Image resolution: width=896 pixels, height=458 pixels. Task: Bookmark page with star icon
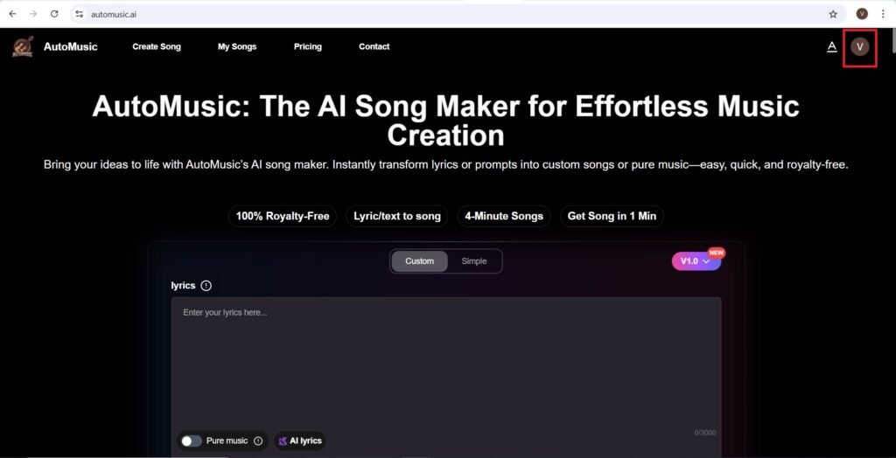833,14
